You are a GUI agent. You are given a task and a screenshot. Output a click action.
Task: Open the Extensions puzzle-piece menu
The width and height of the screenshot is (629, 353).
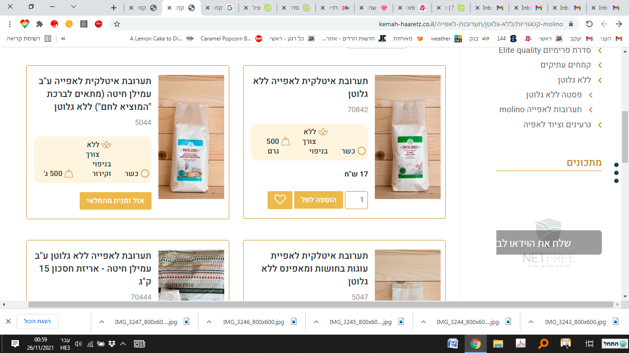[x=40, y=24]
